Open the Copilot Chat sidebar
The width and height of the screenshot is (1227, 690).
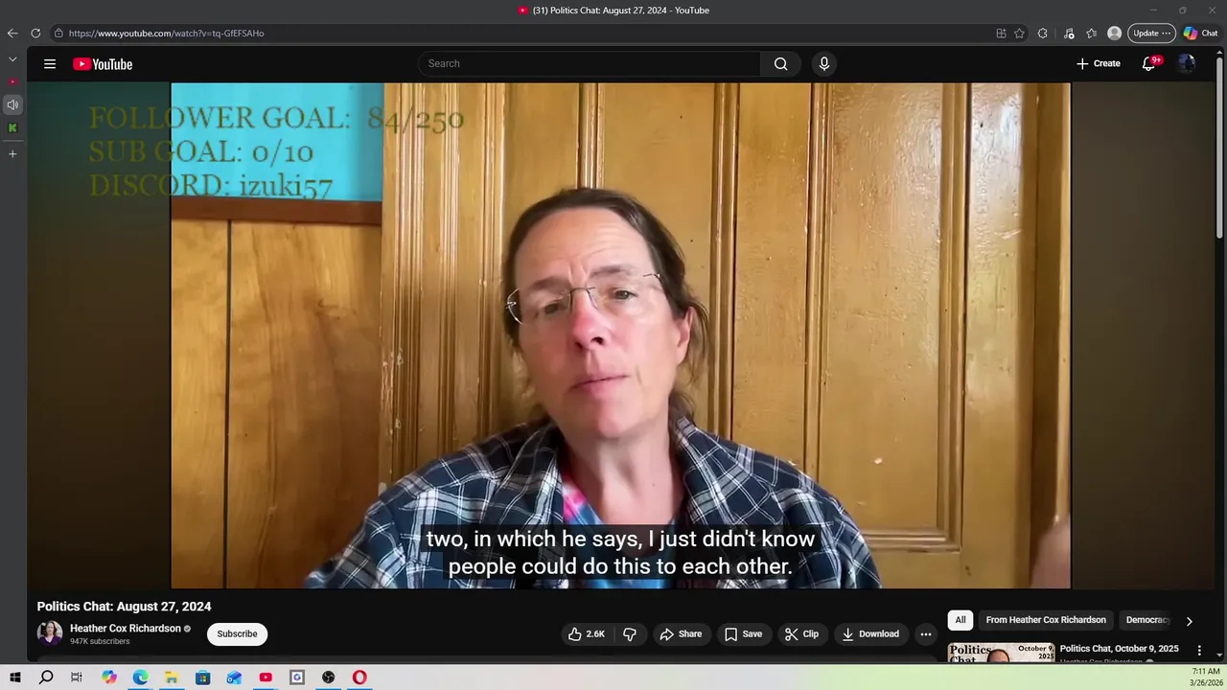click(1200, 34)
